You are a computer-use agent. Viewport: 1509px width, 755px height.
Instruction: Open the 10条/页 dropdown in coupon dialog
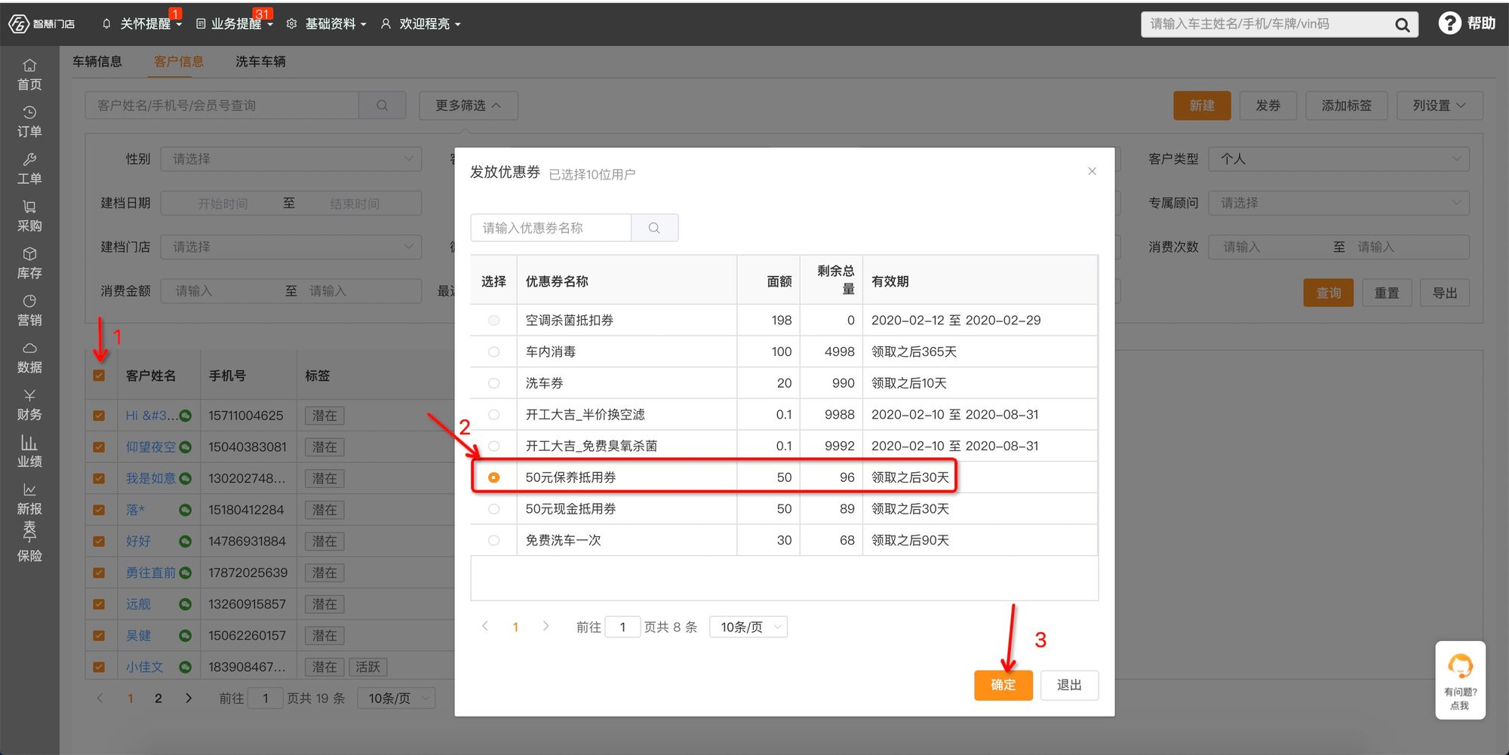click(748, 627)
